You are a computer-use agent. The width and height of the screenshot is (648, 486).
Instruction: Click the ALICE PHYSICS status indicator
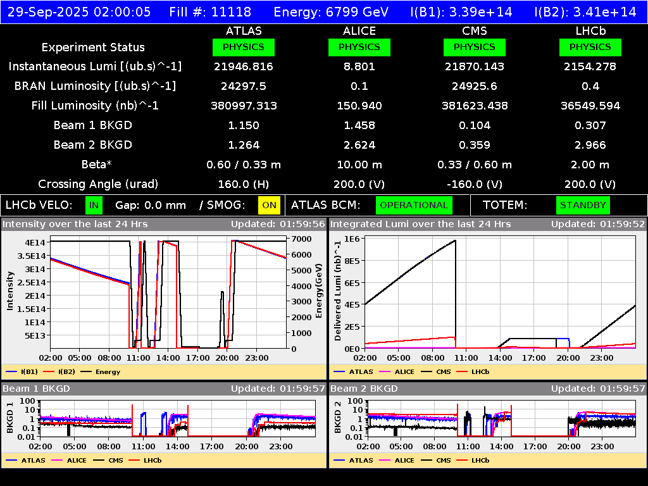[x=359, y=47]
